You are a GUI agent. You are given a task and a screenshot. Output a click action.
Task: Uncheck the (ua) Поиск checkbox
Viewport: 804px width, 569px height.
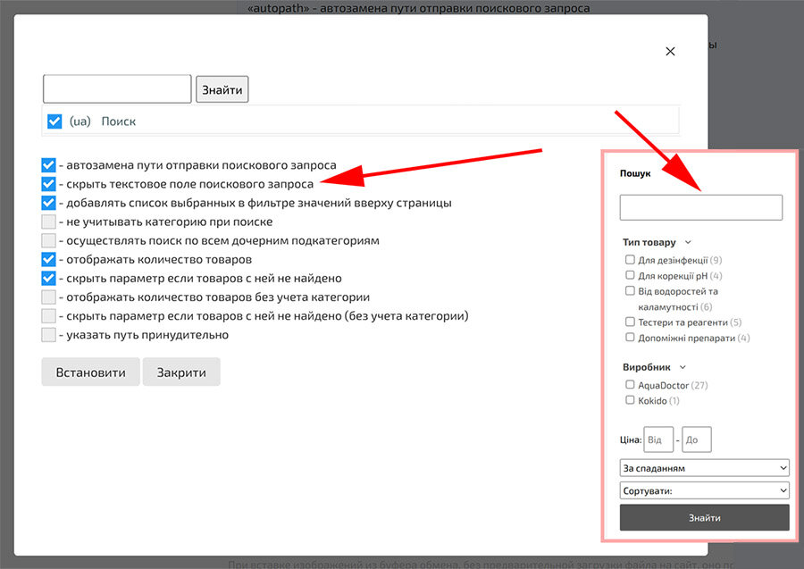point(54,121)
